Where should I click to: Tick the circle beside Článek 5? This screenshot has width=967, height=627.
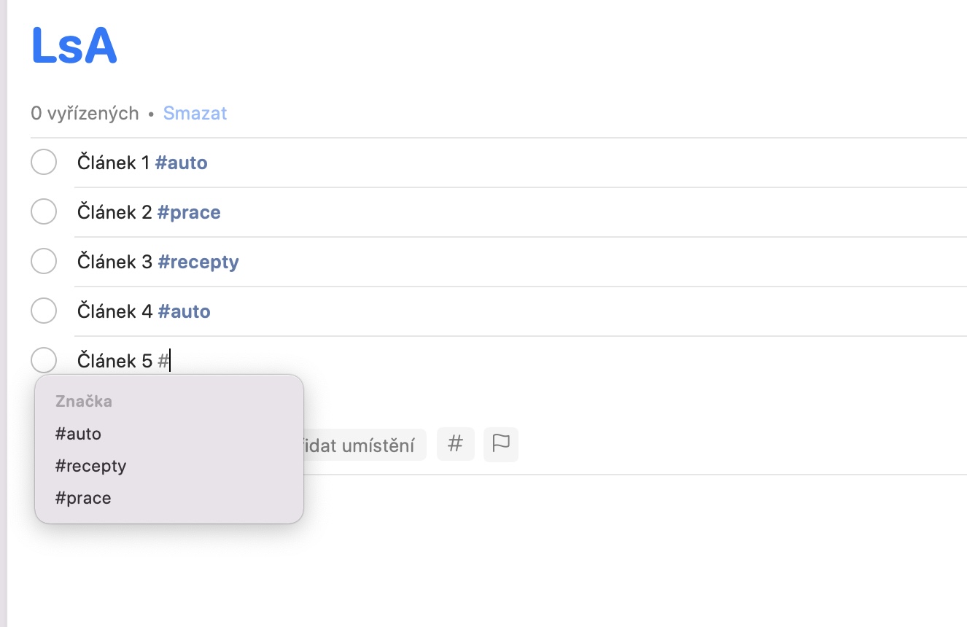pyautogui.click(x=44, y=360)
